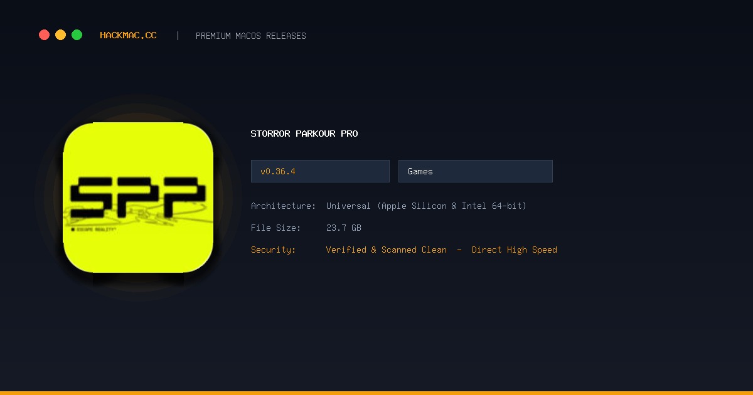753x395 pixels.
Task: Click the Games category box
Action: coord(476,171)
